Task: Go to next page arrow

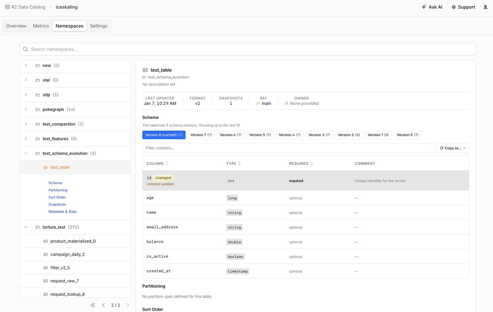Action: click(x=128, y=305)
